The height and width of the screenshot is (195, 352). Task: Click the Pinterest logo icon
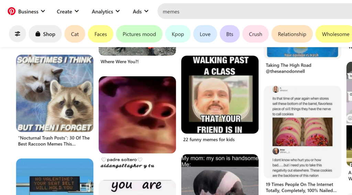[12, 11]
